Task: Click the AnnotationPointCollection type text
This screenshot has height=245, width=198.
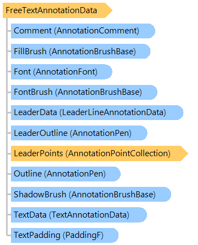Action: click(118, 153)
